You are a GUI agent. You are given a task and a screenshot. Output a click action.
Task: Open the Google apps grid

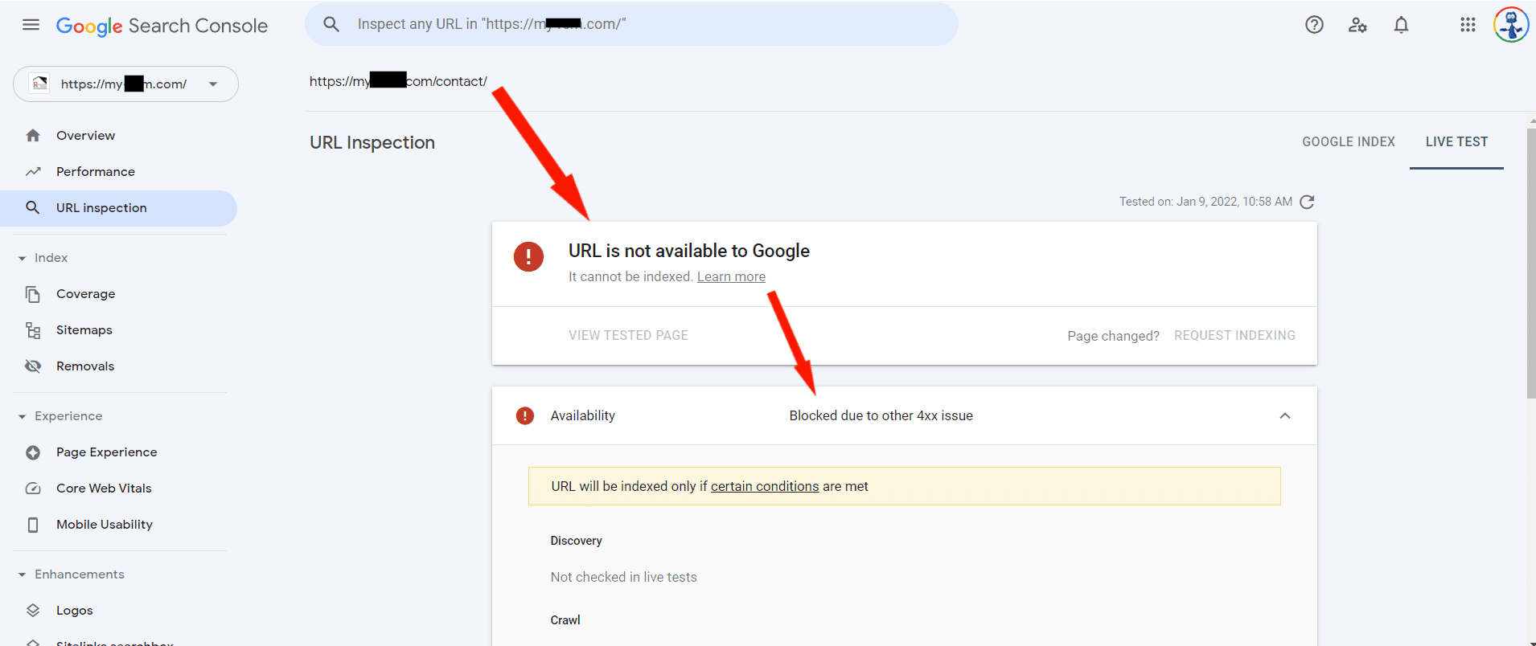(x=1468, y=25)
